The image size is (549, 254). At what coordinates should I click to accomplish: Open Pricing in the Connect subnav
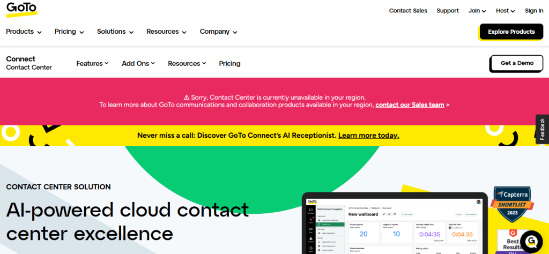tap(229, 63)
